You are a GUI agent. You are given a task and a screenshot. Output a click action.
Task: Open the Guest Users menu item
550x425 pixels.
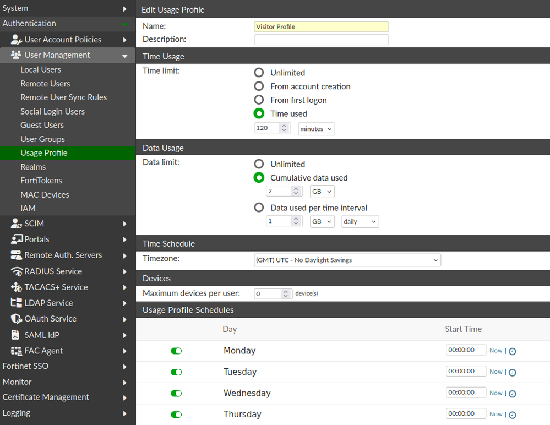[x=42, y=125]
